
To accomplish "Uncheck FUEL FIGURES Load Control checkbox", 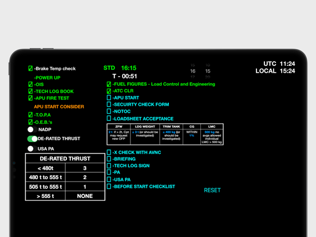I will click(109, 84).
